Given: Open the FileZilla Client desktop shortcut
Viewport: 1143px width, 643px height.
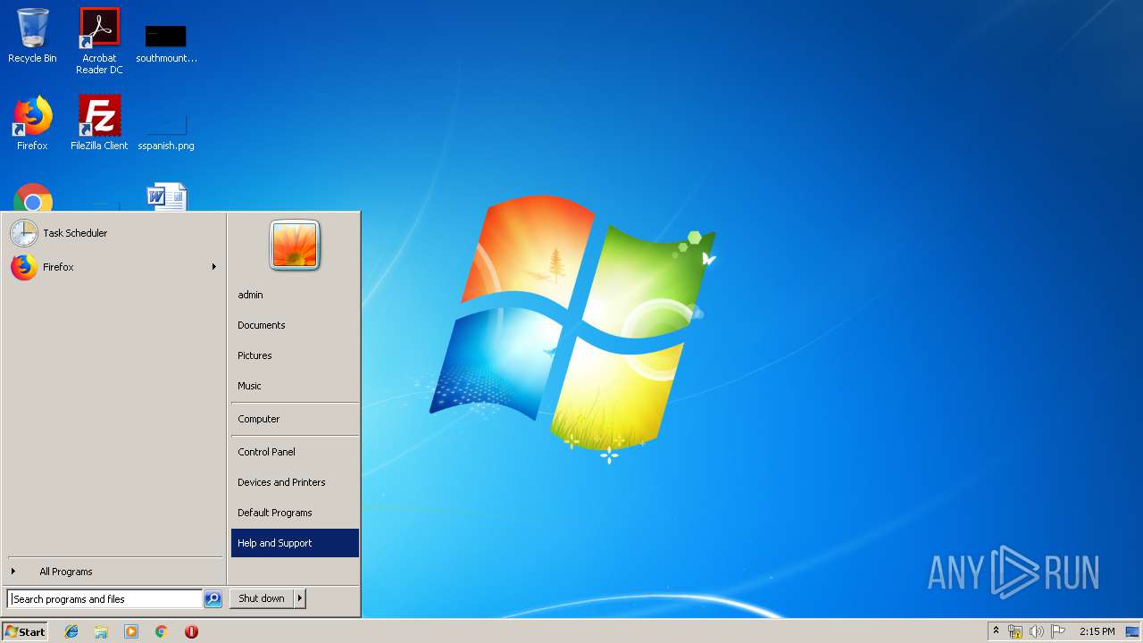Looking at the screenshot, I should (99, 123).
